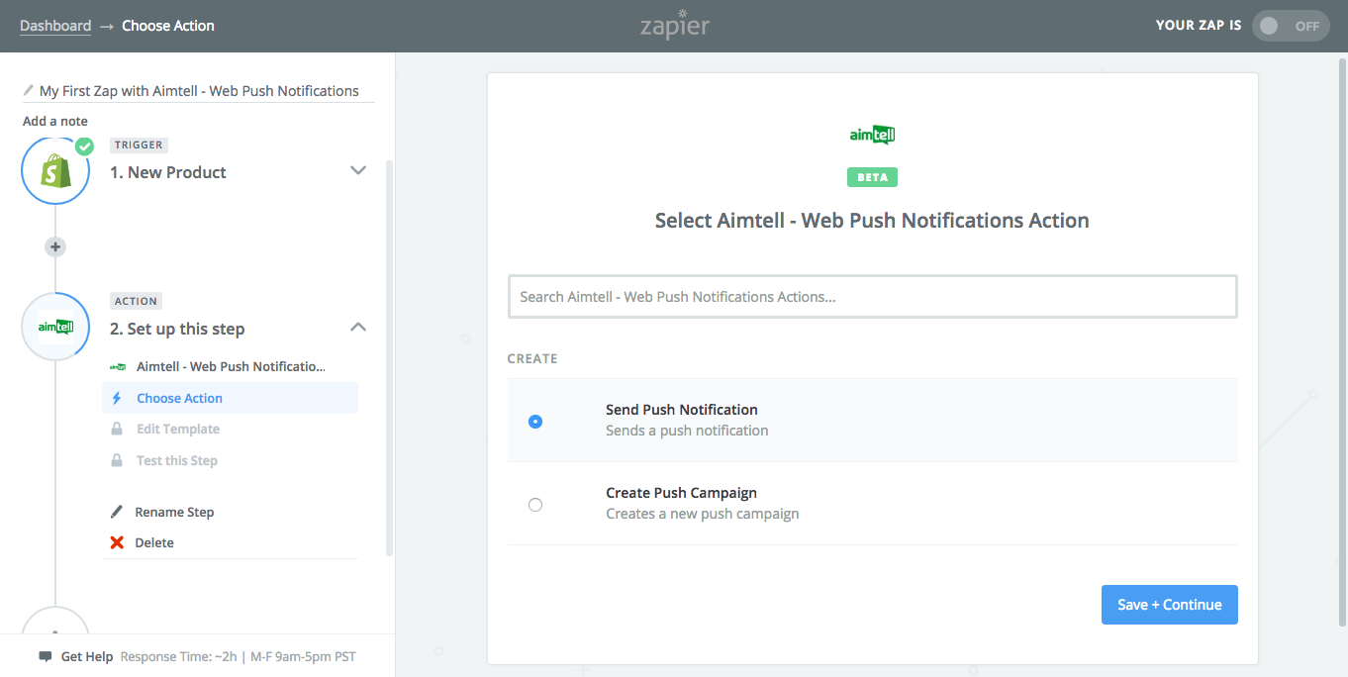Screen dimensions: 1348x677
Task: Click the Add a note link
Action: pyautogui.click(x=55, y=121)
